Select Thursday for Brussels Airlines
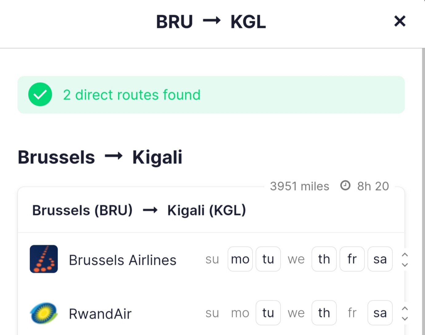 (x=324, y=259)
